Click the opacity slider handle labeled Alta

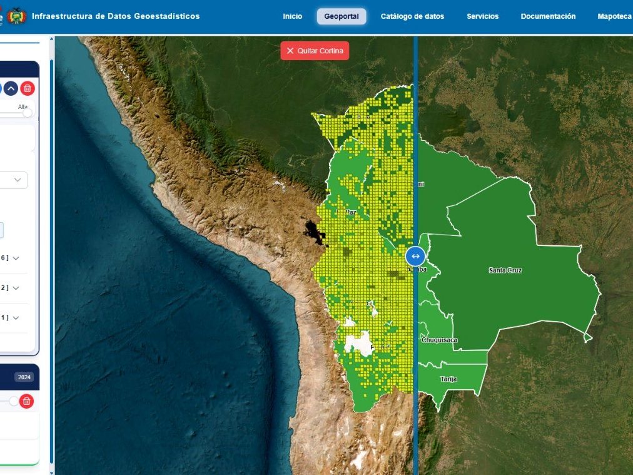(x=27, y=113)
